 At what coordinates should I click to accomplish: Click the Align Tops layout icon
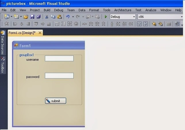coord(36,24)
